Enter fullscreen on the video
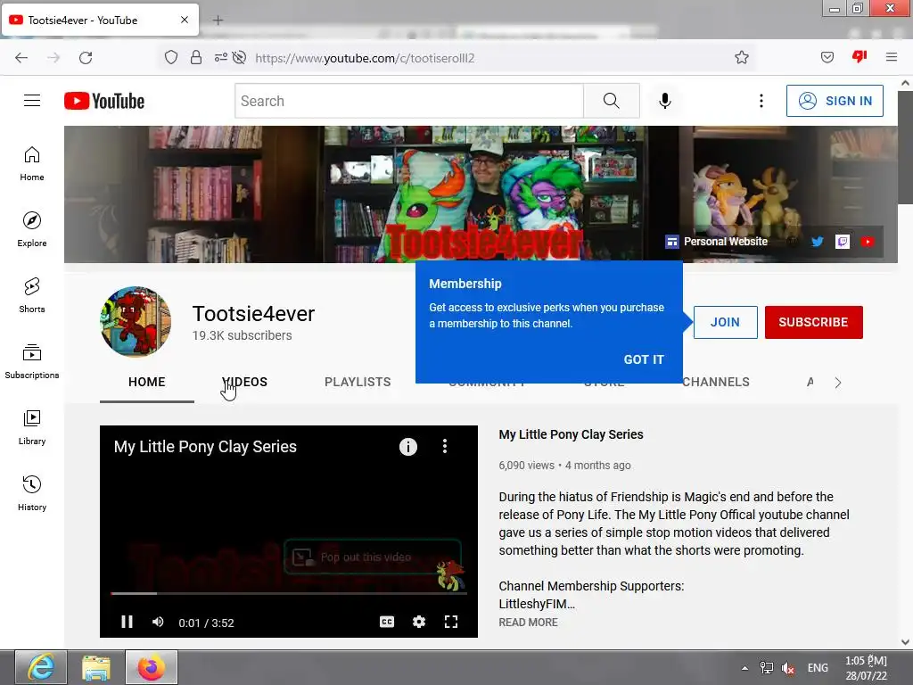The height and width of the screenshot is (685, 913). click(x=450, y=622)
